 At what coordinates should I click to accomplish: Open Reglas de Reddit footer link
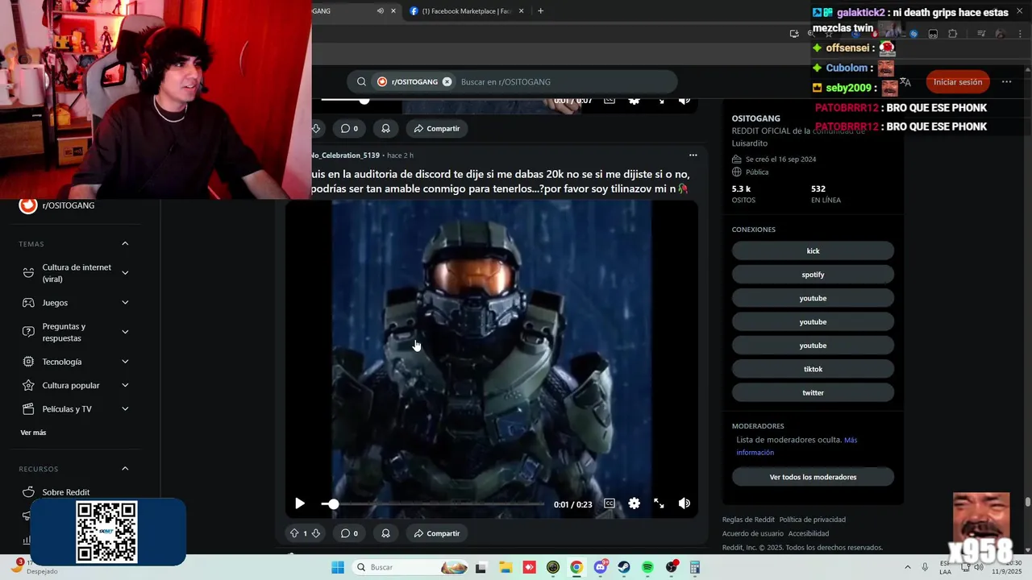pos(748,520)
